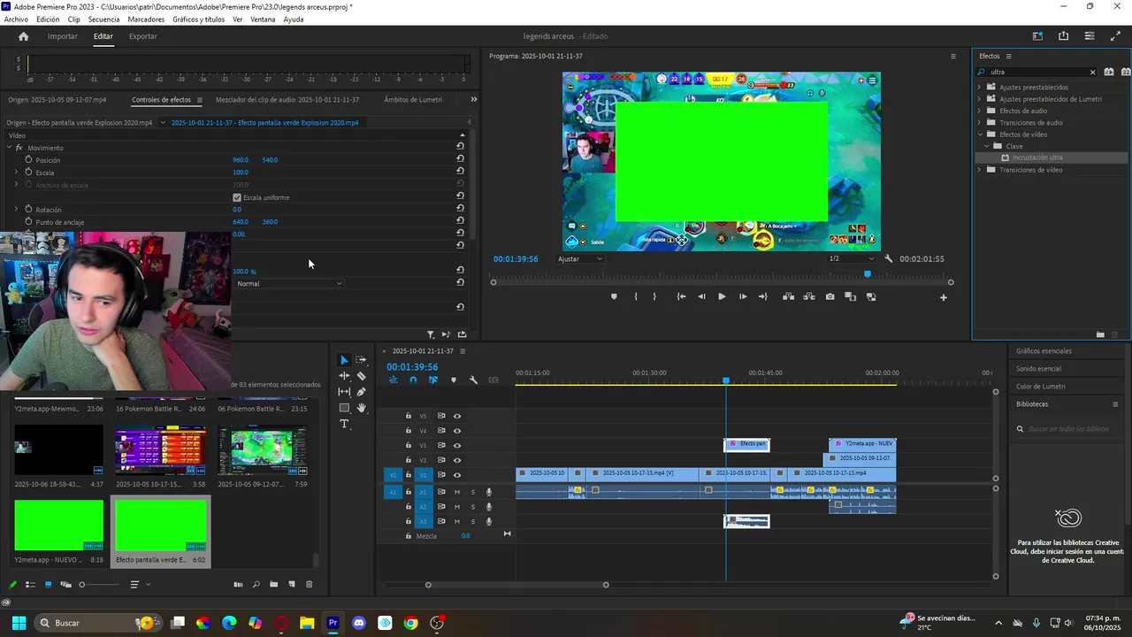Click the New Bin icon in the Project panel
Screen dimensions: 1132x637
coord(273,584)
